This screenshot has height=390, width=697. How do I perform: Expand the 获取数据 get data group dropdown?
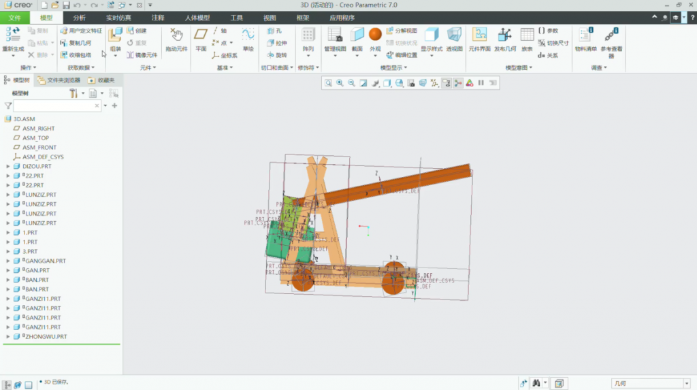[81, 67]
